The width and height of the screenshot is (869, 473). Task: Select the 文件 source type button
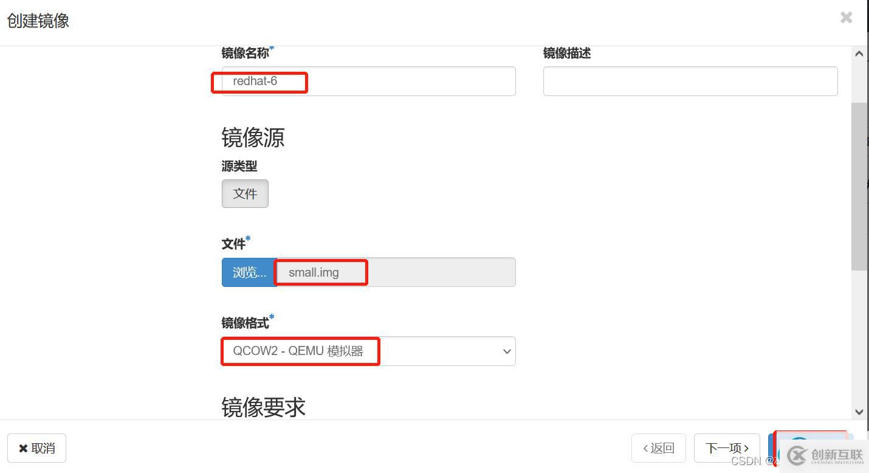pos(245,193)
